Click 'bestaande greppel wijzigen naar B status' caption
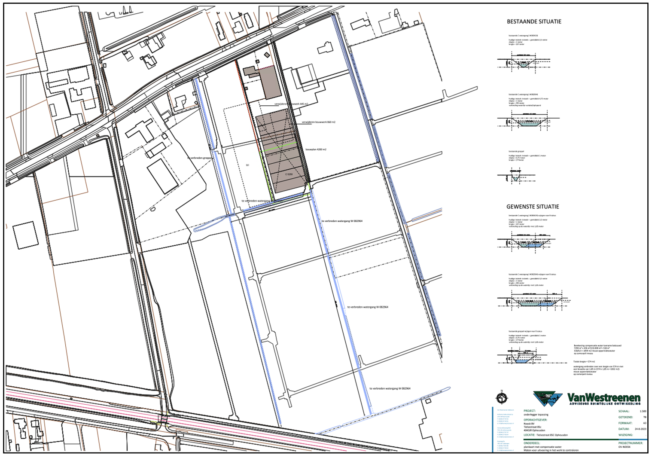 click(x=526, y=331)
